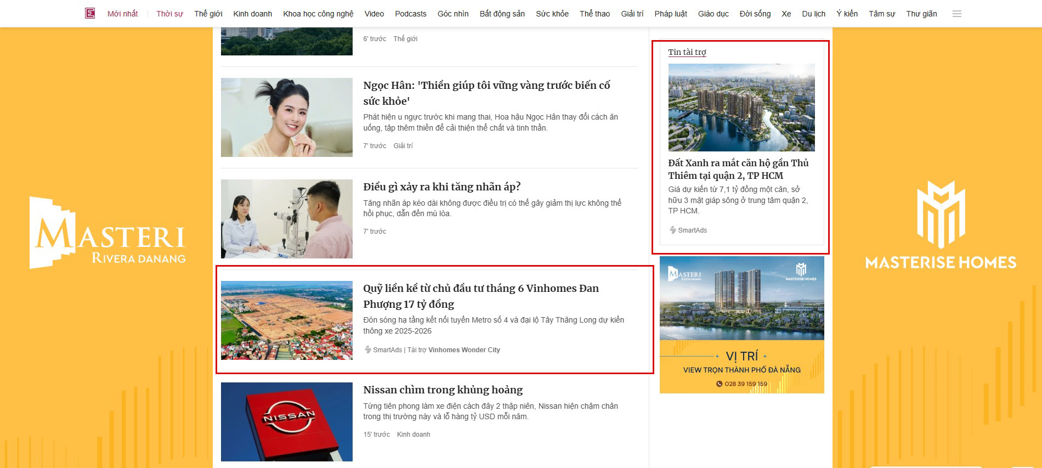Open Đời sống section
This screenshot has width=1042, height=468.
[755, 14]
